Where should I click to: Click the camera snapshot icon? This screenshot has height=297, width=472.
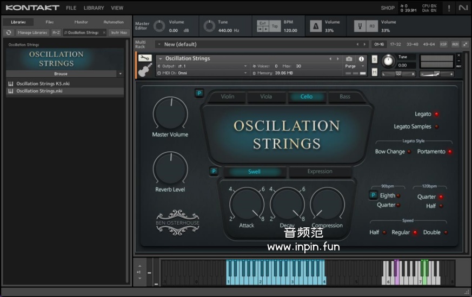pyautogui.click(x=349, y=58)
